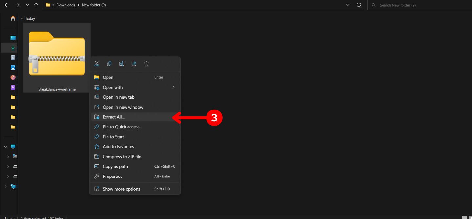472x219 pixels.
Task: Collapse the Today group
Action: tap(22, 18)
